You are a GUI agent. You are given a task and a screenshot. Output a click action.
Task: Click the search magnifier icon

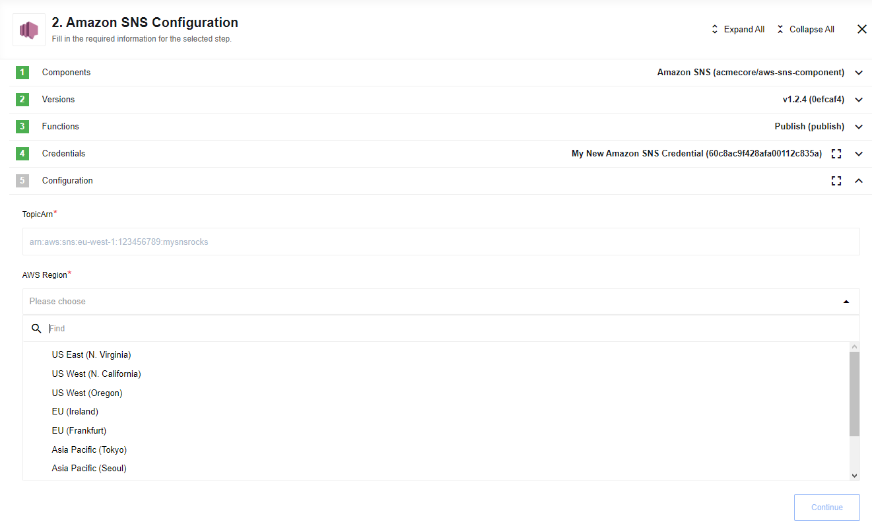pyautogui.click(x=37, y=329)
